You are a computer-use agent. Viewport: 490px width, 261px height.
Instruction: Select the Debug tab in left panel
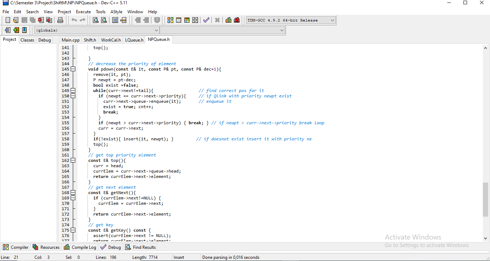44,40
